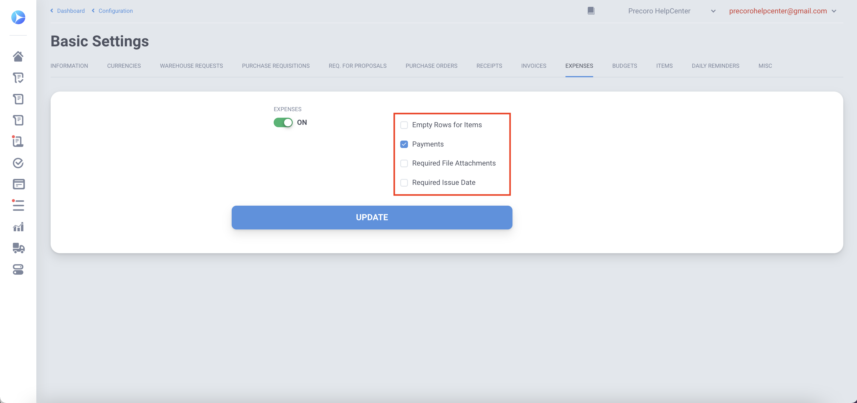The height and width of the screenshot is (403, 857).
Task: Select the Expenses tab
Action: pos(579,66)
